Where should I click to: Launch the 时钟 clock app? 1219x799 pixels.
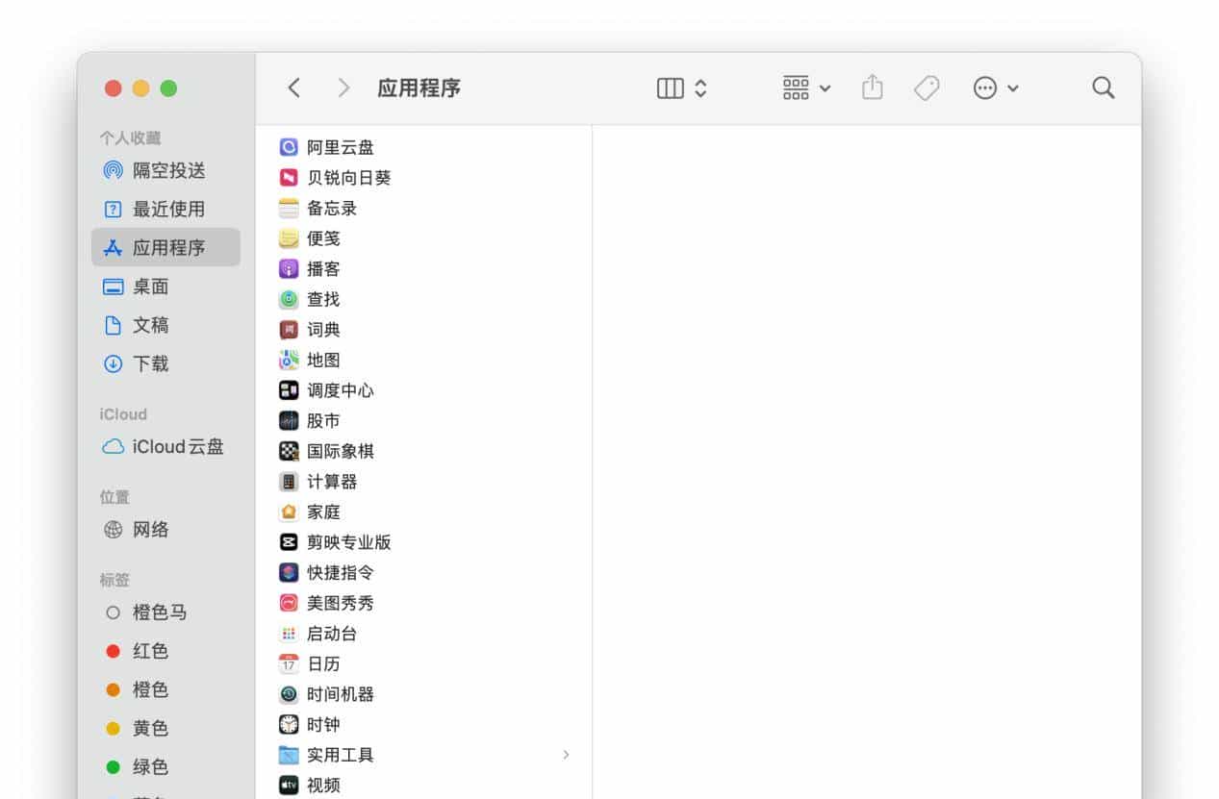323,724
